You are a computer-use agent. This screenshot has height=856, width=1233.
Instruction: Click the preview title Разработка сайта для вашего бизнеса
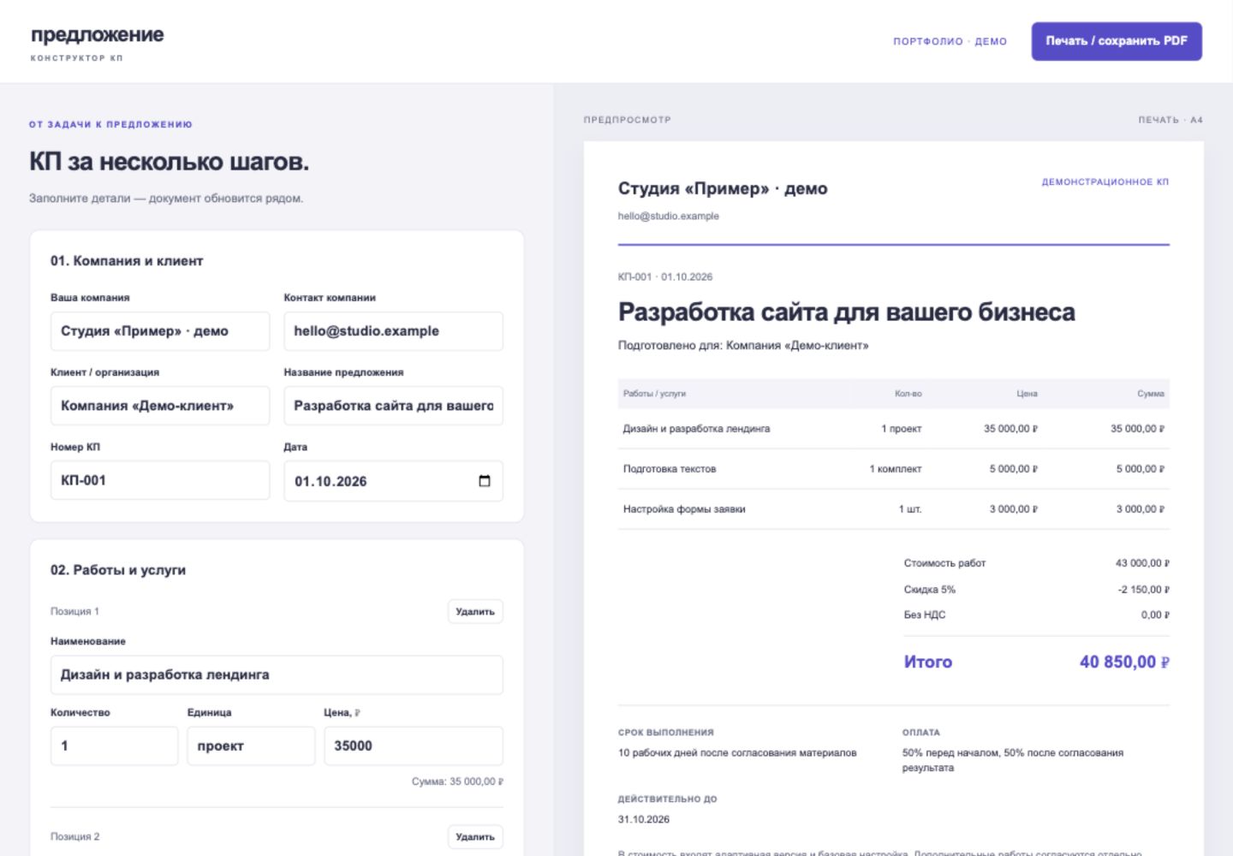846,312
